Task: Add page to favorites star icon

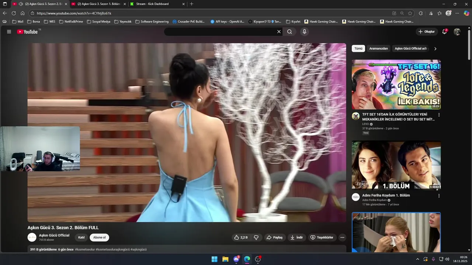Action: click(410, 13)
